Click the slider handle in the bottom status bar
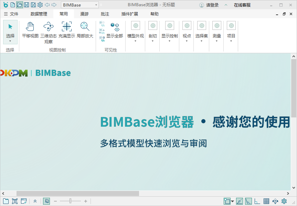297x206 pixels. [x=70, y=201]
